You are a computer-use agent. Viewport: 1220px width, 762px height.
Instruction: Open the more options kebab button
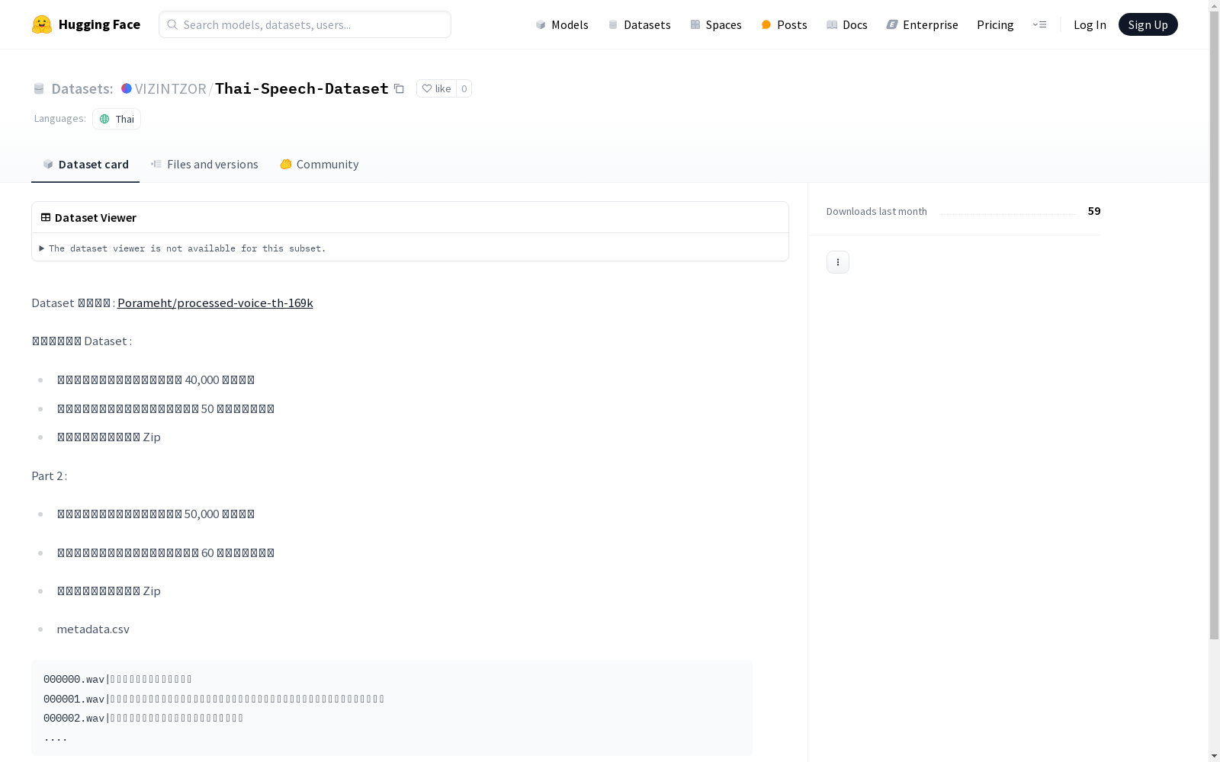point(838,262)
